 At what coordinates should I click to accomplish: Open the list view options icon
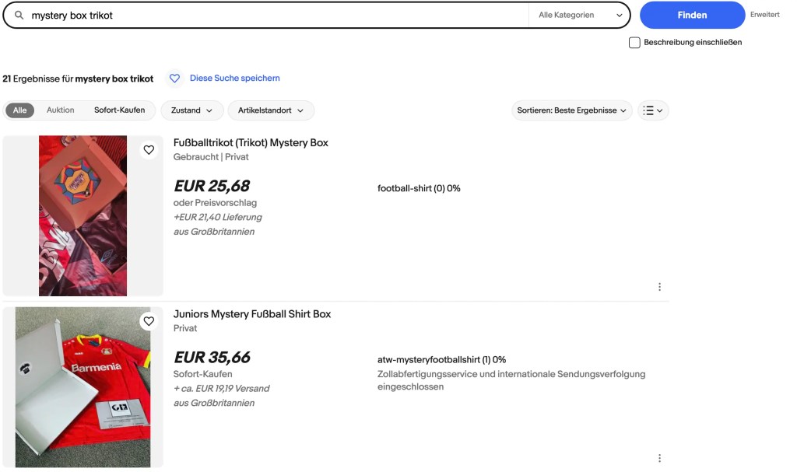[x=653, y=110]
